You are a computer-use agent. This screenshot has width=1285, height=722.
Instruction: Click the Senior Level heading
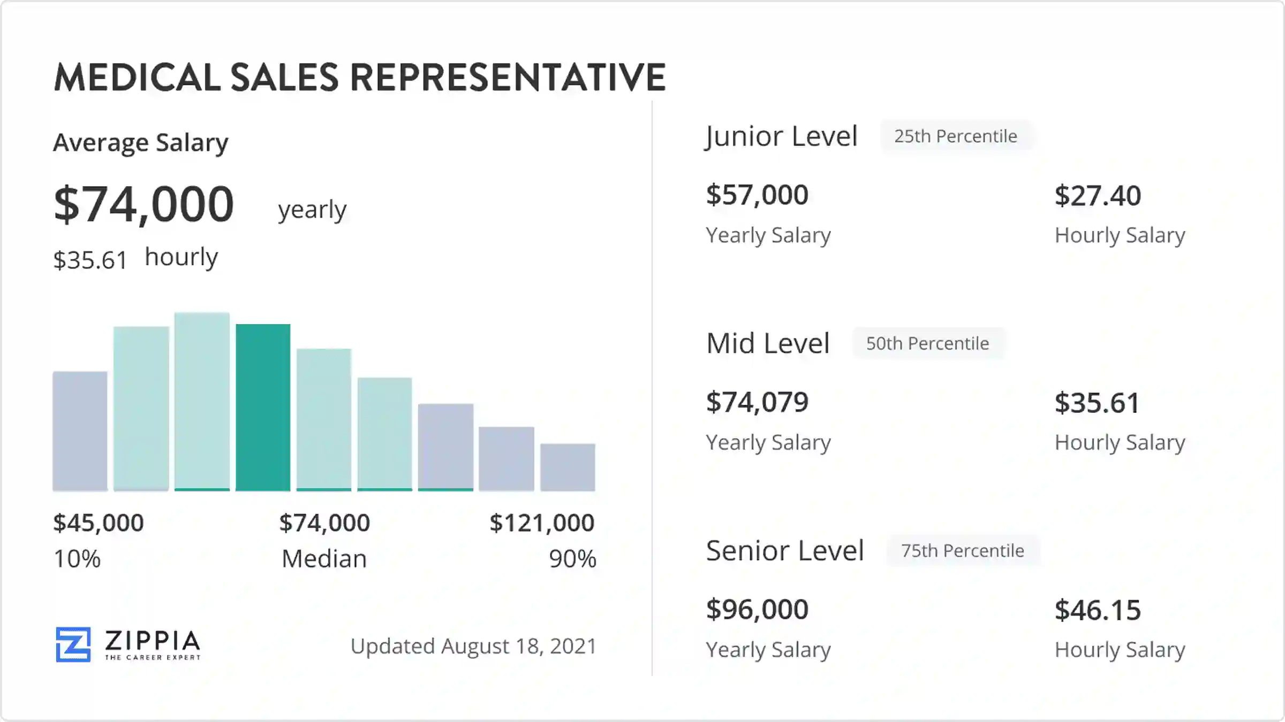(785, 551)
